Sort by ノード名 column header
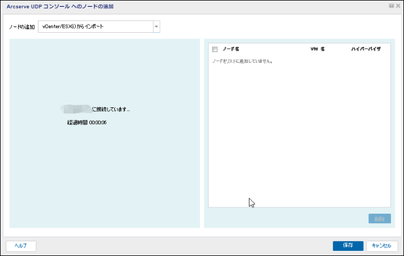This screenshot has height=256, width=404. (231, 49)
